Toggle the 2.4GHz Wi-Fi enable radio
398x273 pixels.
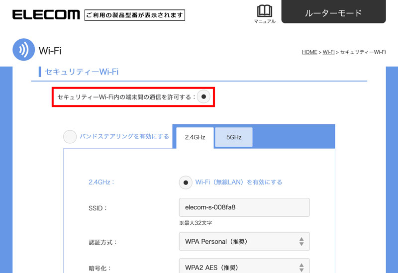point(186,182)
